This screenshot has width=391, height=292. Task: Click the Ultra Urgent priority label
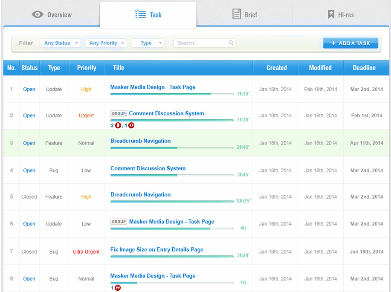[x=86, y=252]
